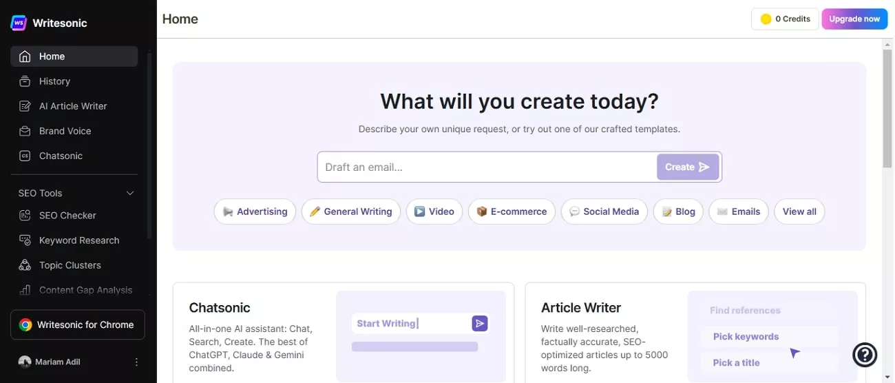Select the Advertising category chip
This screenshot has width=895, height=383.
[x=255, y=211]
